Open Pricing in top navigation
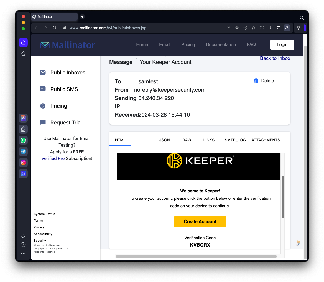The image size is (324, 282). 188,44
